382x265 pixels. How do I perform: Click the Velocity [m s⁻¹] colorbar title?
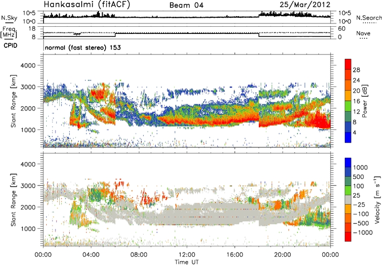[x=377, y=199]
